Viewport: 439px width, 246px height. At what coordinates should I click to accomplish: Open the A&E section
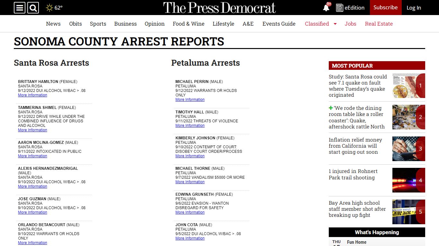coord(248,24)
